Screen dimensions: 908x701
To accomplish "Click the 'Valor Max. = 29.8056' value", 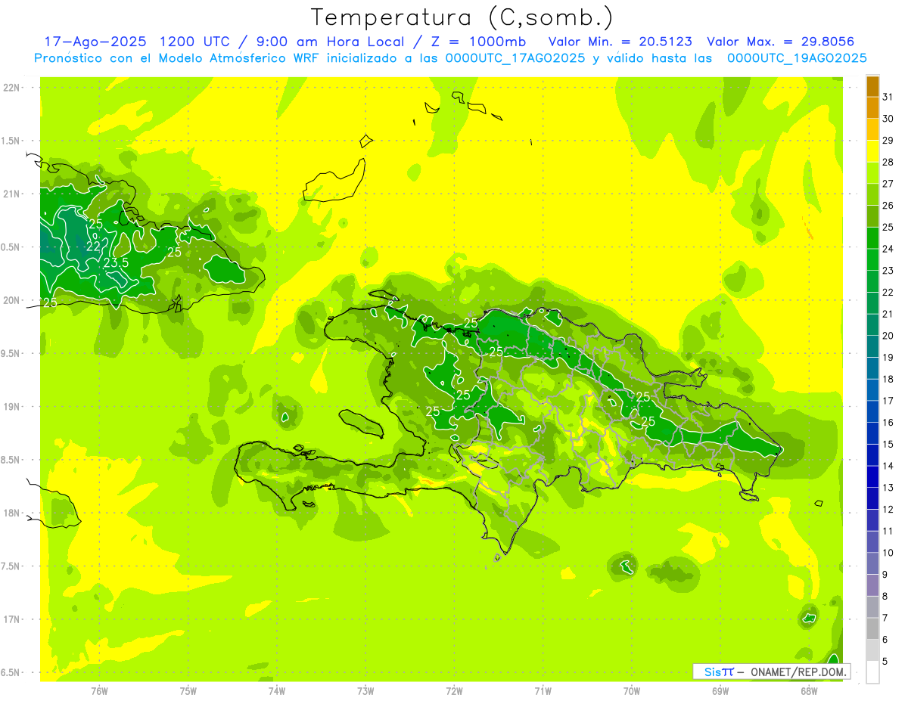I will point(780,42).
